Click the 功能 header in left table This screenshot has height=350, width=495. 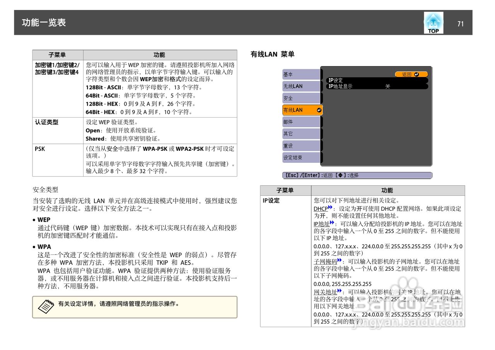160,55
